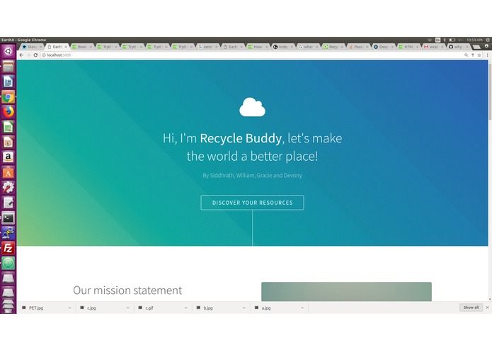Switch to the 'wcal' Gmail tab
This screenshot has width=492, height=350.
[x=433, y=47]
